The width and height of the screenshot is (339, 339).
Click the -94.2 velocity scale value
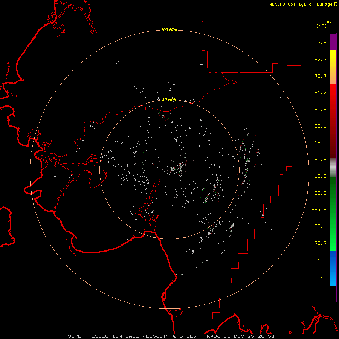(x=319, y=260)
